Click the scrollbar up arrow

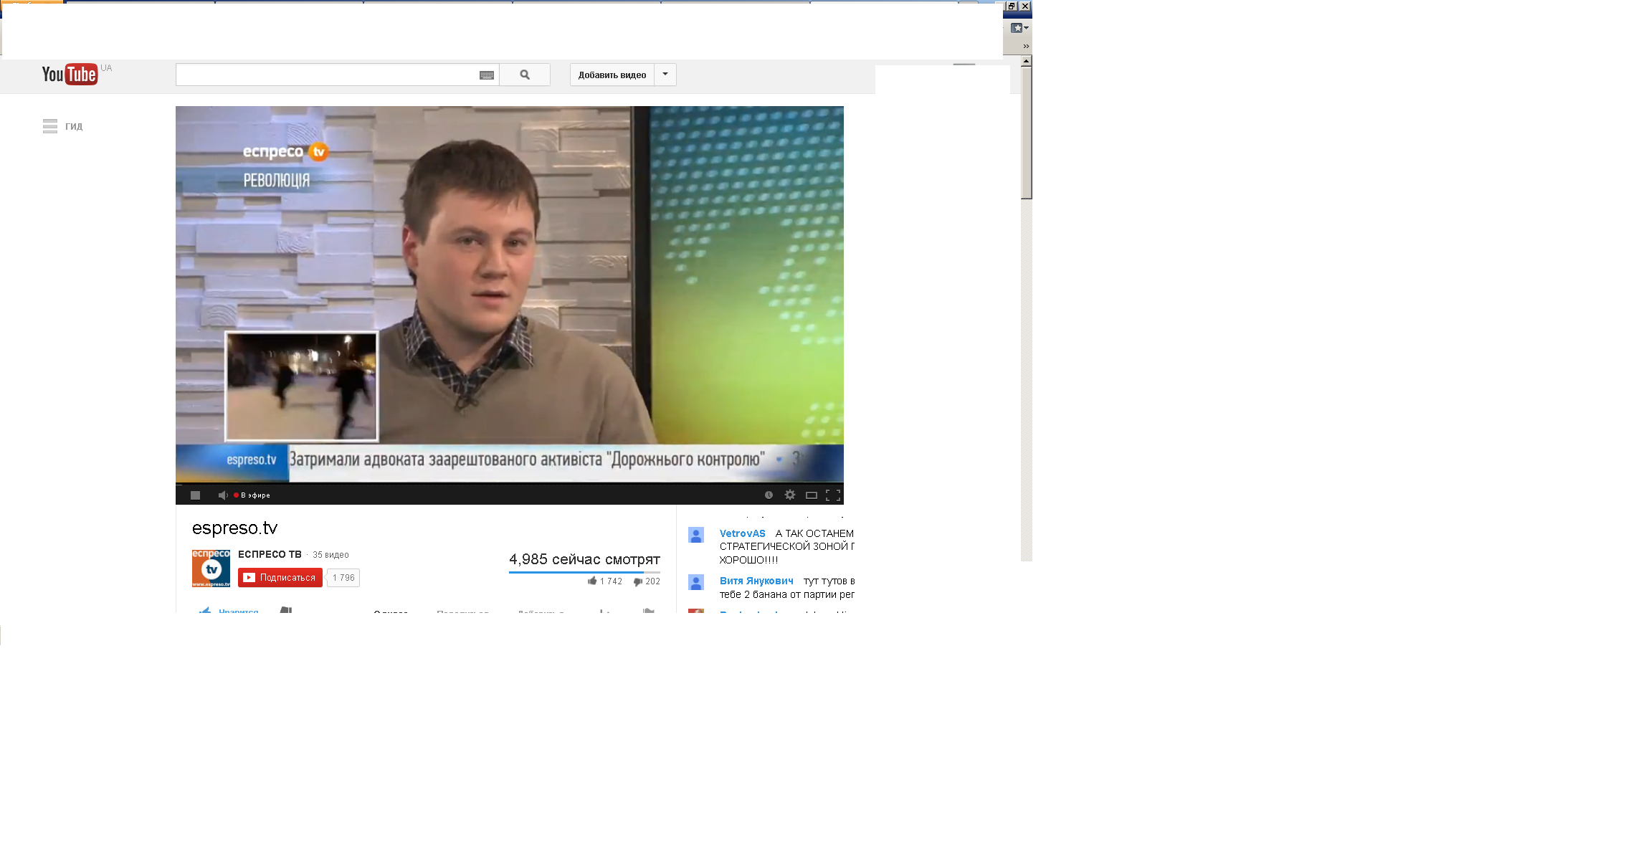[x=1027, y=62]
